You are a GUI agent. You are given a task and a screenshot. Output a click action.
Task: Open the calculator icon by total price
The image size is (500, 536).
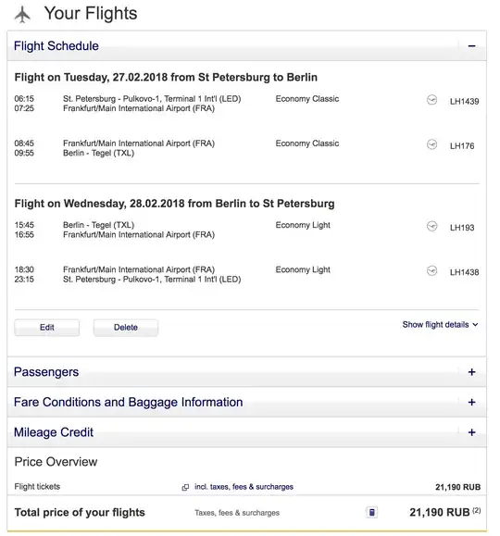coord(371,513)
